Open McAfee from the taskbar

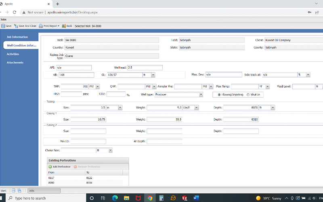pyautogui.click(x=138, y=198)
